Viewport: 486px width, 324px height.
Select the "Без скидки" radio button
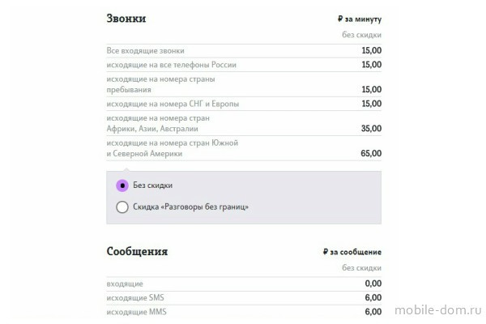[122, 185]
